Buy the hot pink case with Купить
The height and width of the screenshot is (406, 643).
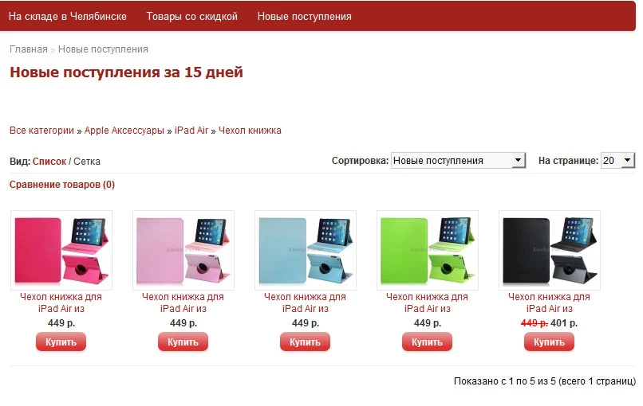61,342
